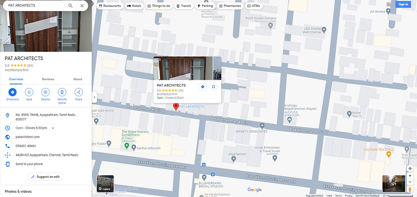Click the red PAT ARCHITECTS map pin
The width and height of the screenshot is (417, 197).
tap(176, 107)
